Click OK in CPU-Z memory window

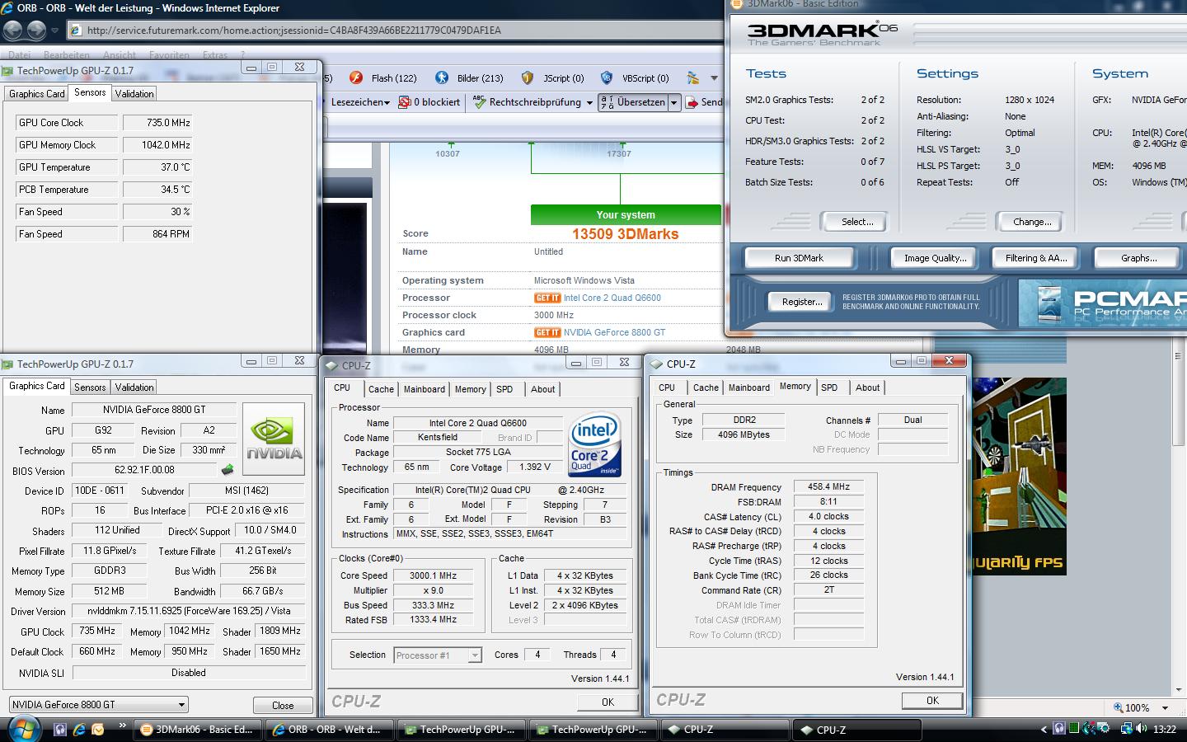click(932, 700)
